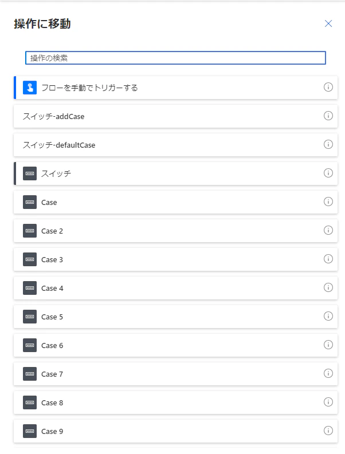This screenshot has height=454, width=345.
Task: Click the Case 5 control icon
Action: coord(30,317)
